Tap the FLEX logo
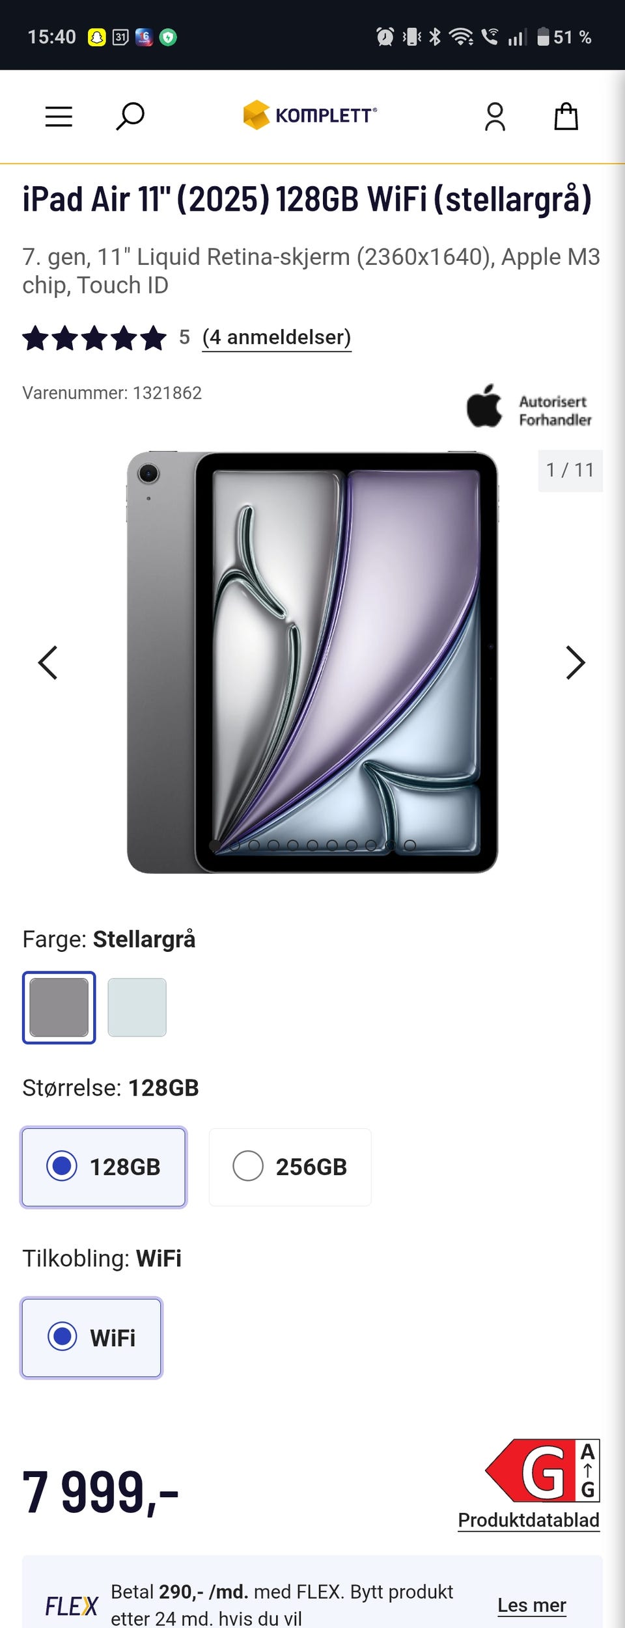 72,1606
